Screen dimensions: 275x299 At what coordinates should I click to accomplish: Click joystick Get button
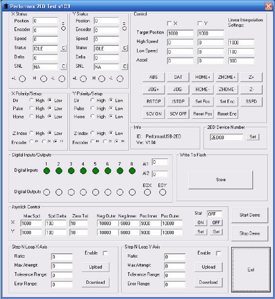(216, 232)
